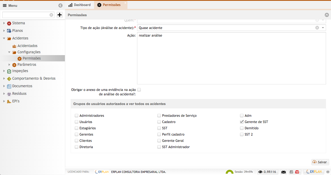This screenshot has height=175, width=331.
Task: Expand the Inspeções tree node
Action: tap(4, 71)
